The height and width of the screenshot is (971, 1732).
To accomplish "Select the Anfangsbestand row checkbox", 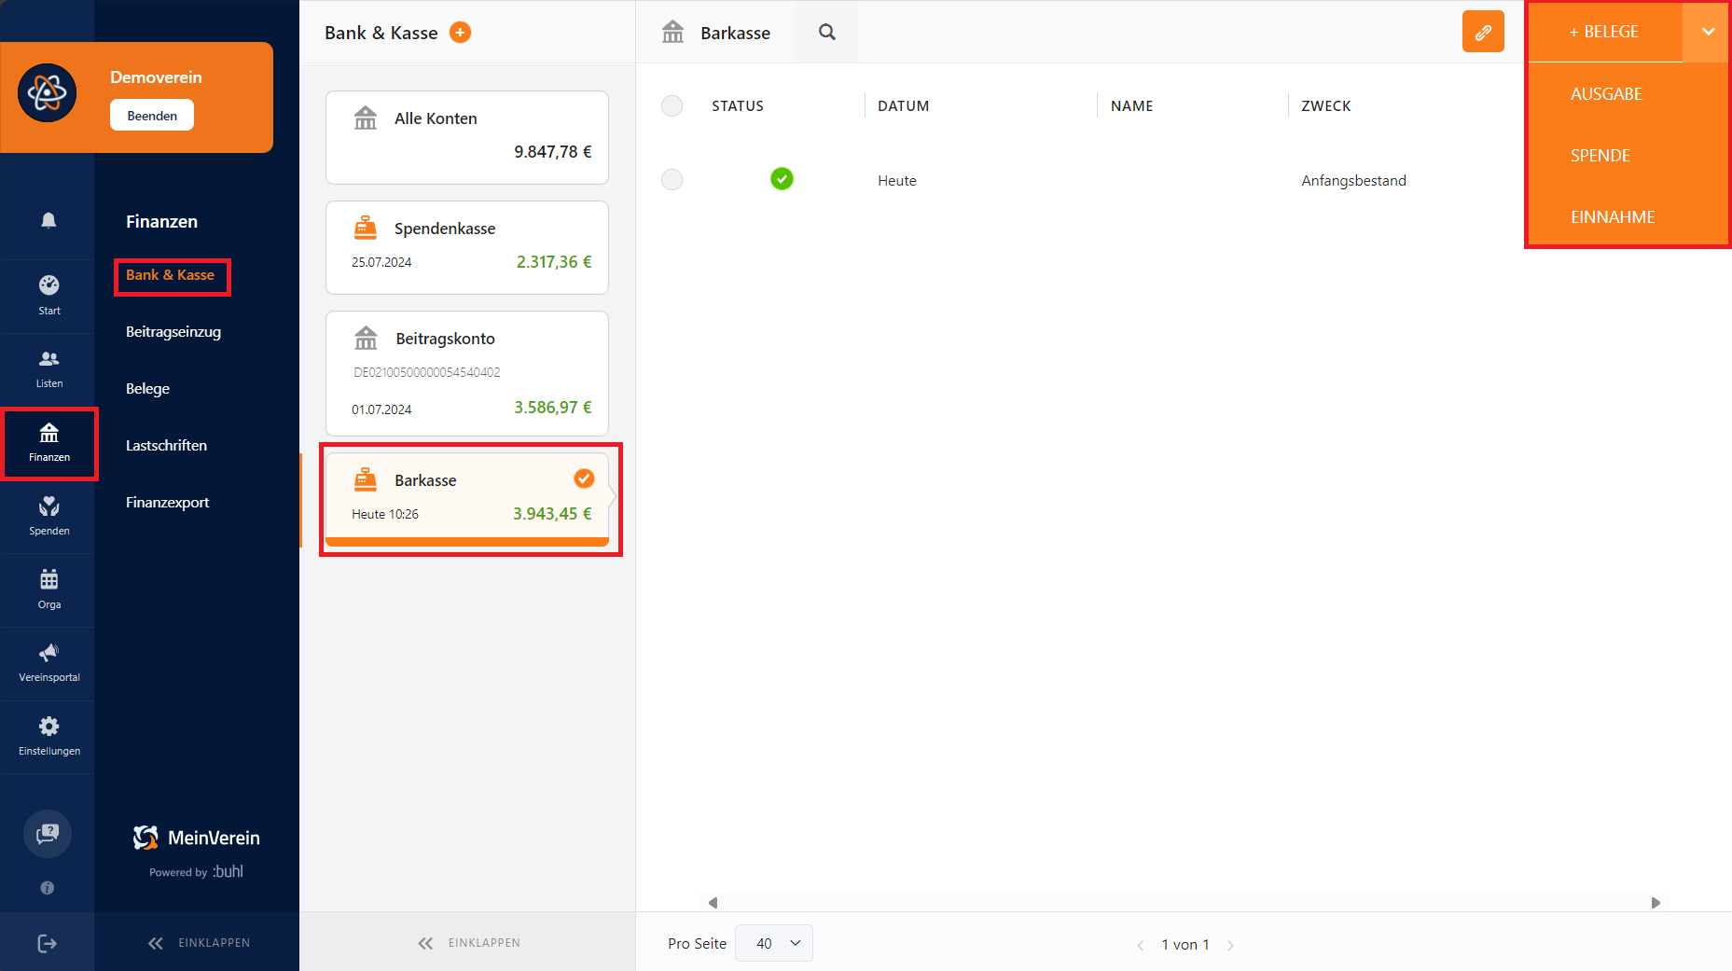I will [x=672, y=179].
